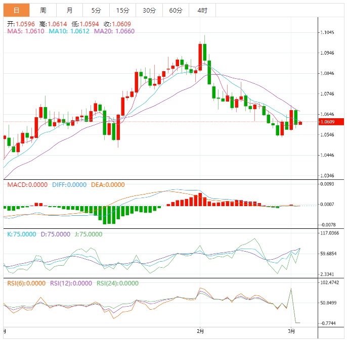Open the 月 monthly timeframe tab
This screenshot has width=347, height=341.
pyautogui.click(x=69, y=10)
